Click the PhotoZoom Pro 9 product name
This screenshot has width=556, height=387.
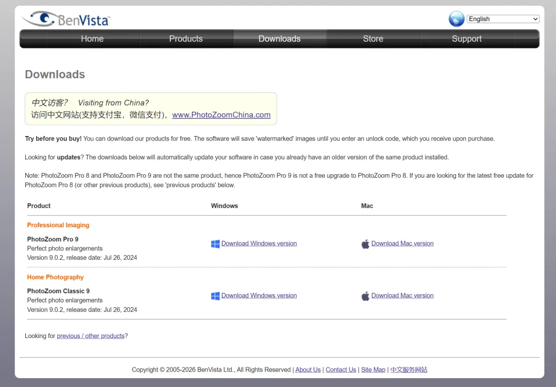click(53, 239)
